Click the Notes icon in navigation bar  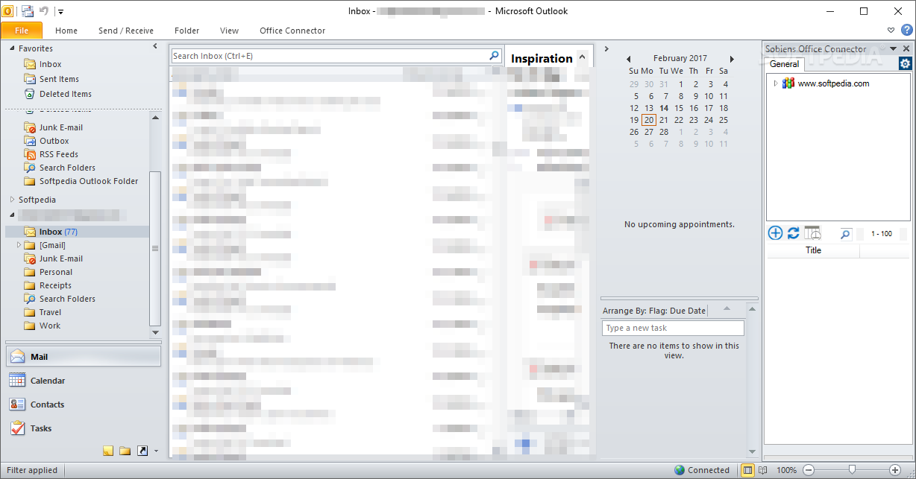coord(108,451)
